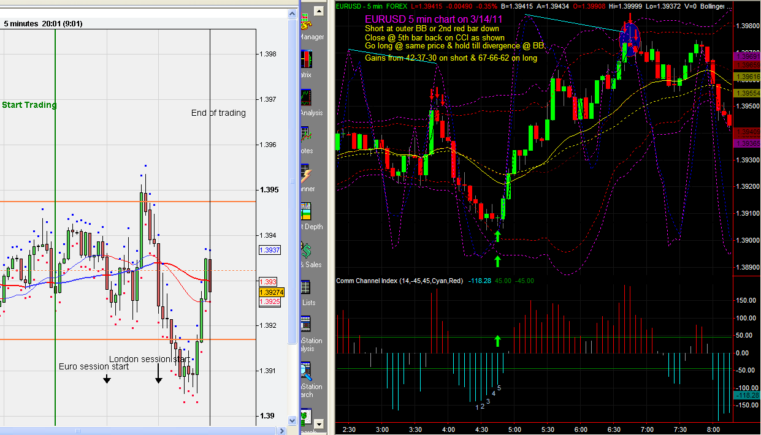Click the 1.39800 price axis label
This screenshot has height=435, width=761.
click(x=747, y=26)
